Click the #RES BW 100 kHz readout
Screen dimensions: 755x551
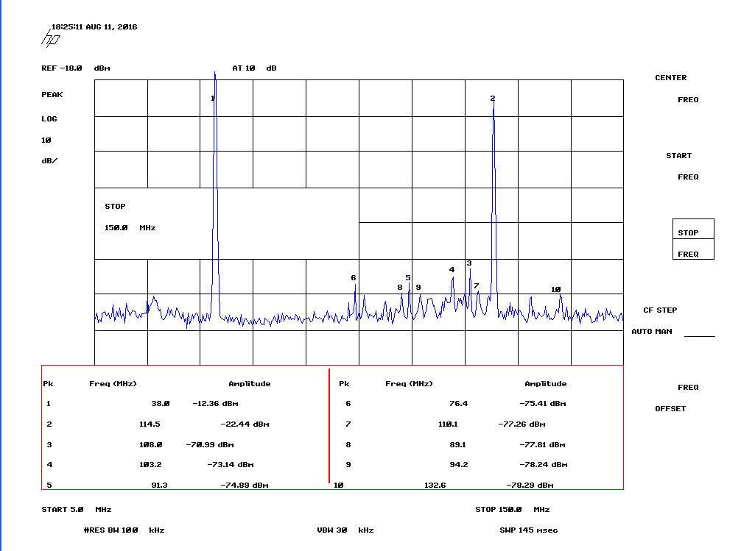coord(124,530)
